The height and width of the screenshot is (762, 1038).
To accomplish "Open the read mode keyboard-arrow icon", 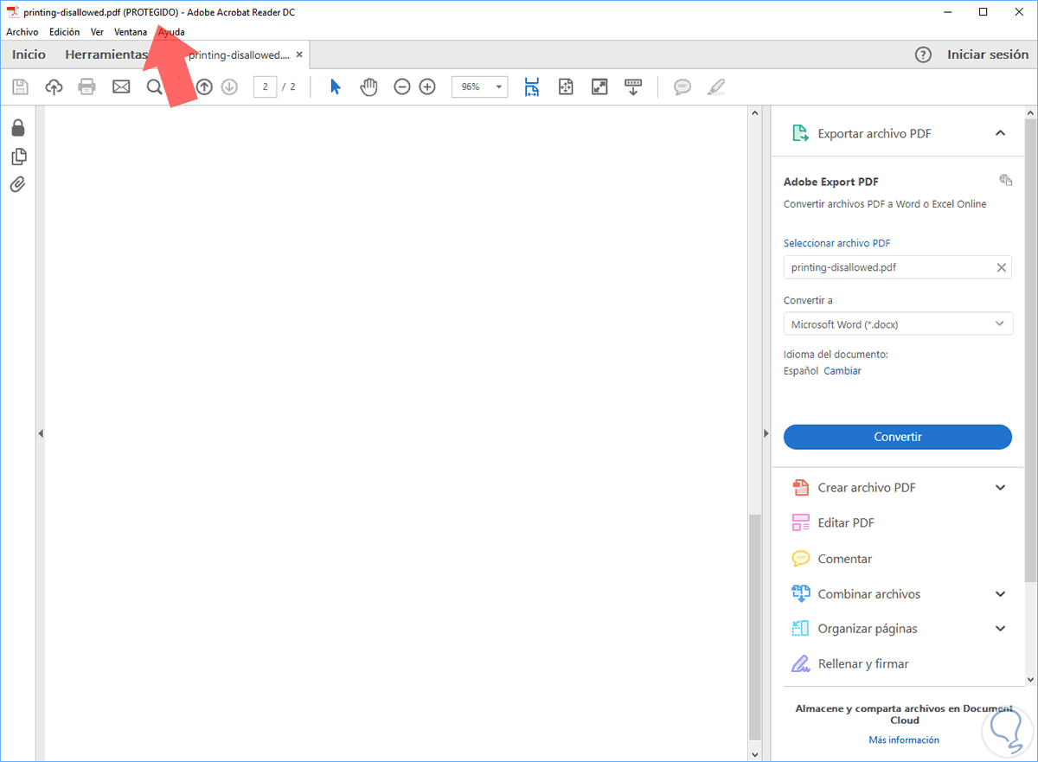I will click(633, 87).
